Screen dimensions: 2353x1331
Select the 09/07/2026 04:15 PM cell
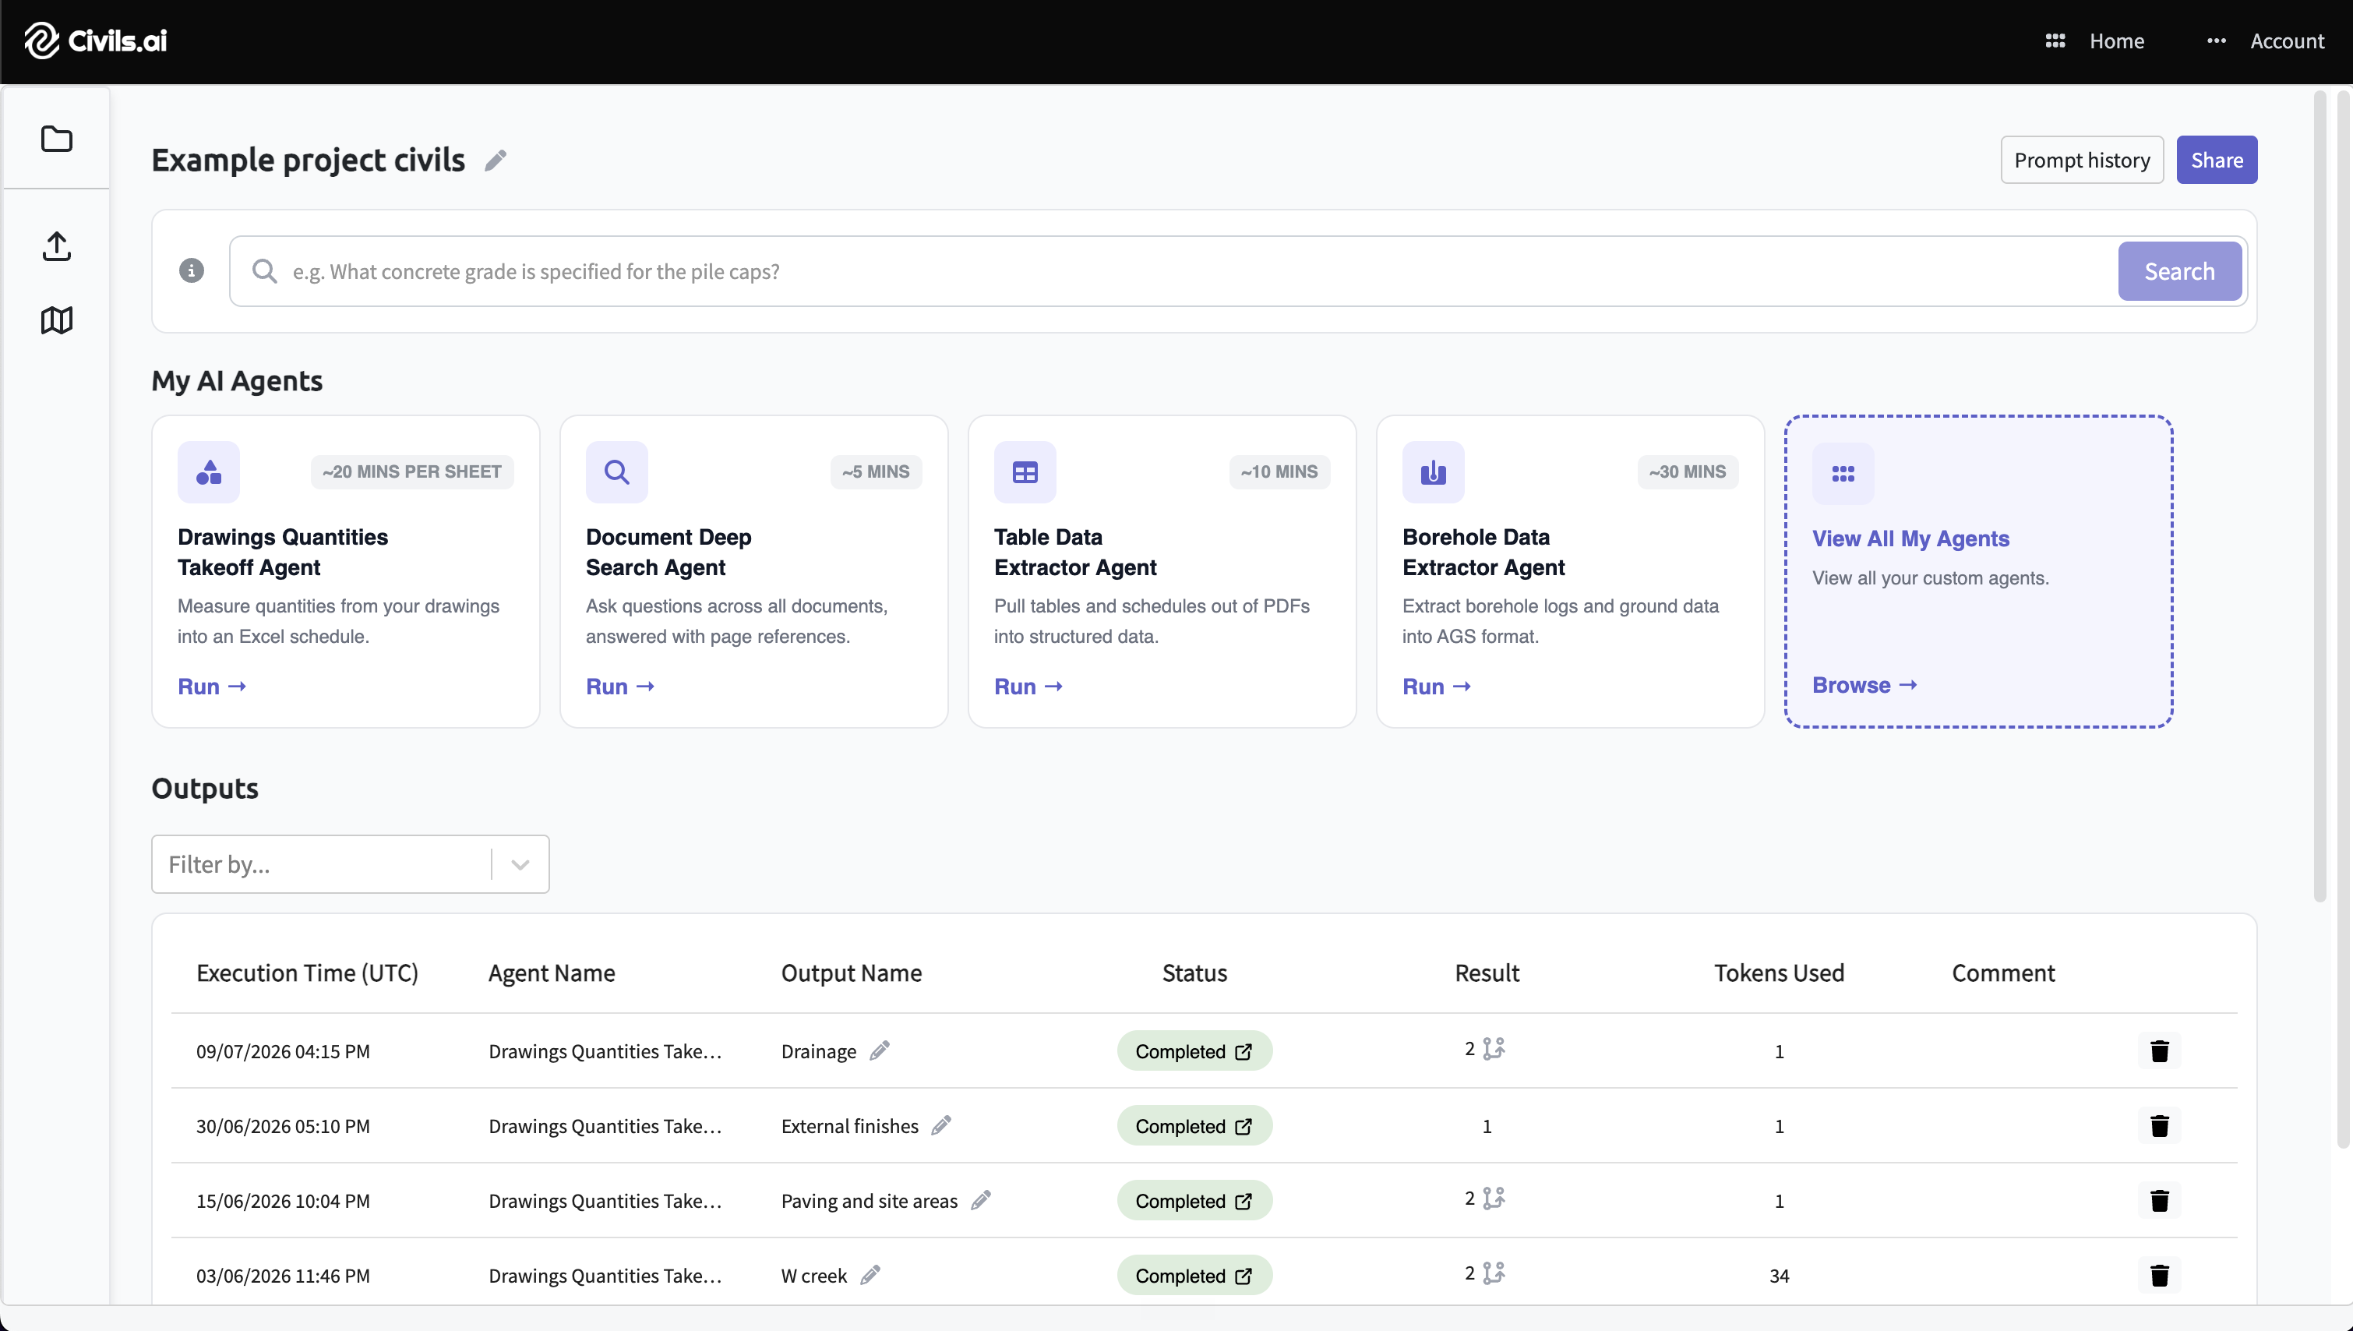[x=284, y=1050]
